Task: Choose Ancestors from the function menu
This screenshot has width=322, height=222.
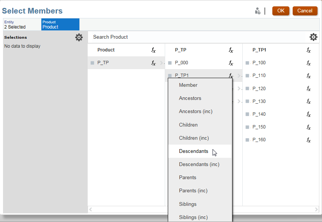Action: click(x=200, y=98)
